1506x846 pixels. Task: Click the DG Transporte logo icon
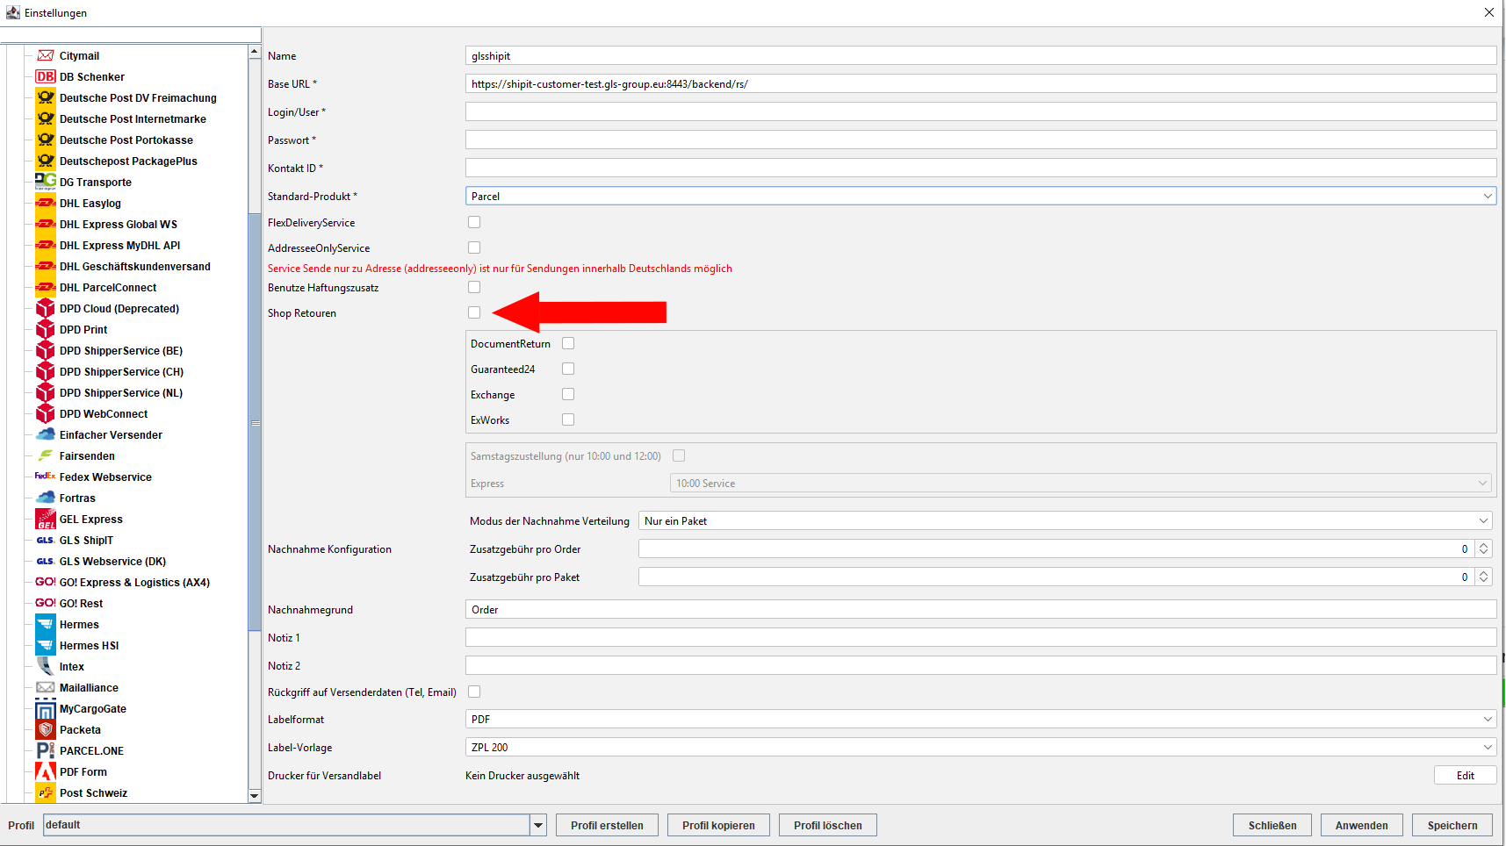(46, 182)
